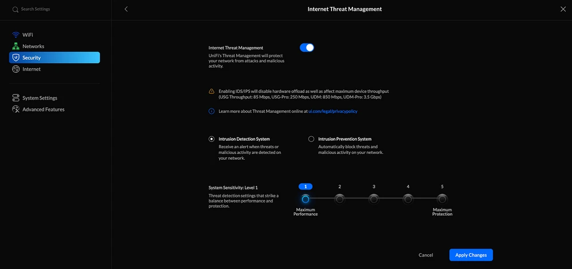Click the Cancel button

pos(426,255)
